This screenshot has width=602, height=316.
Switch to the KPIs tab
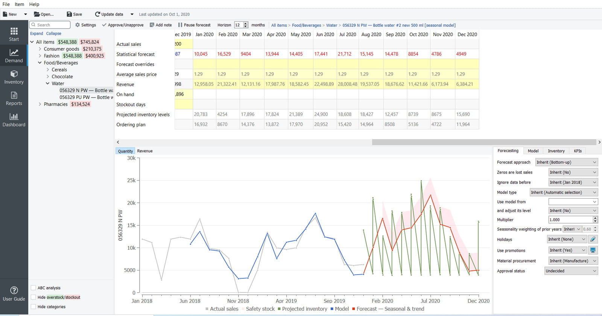coord(578,151)
